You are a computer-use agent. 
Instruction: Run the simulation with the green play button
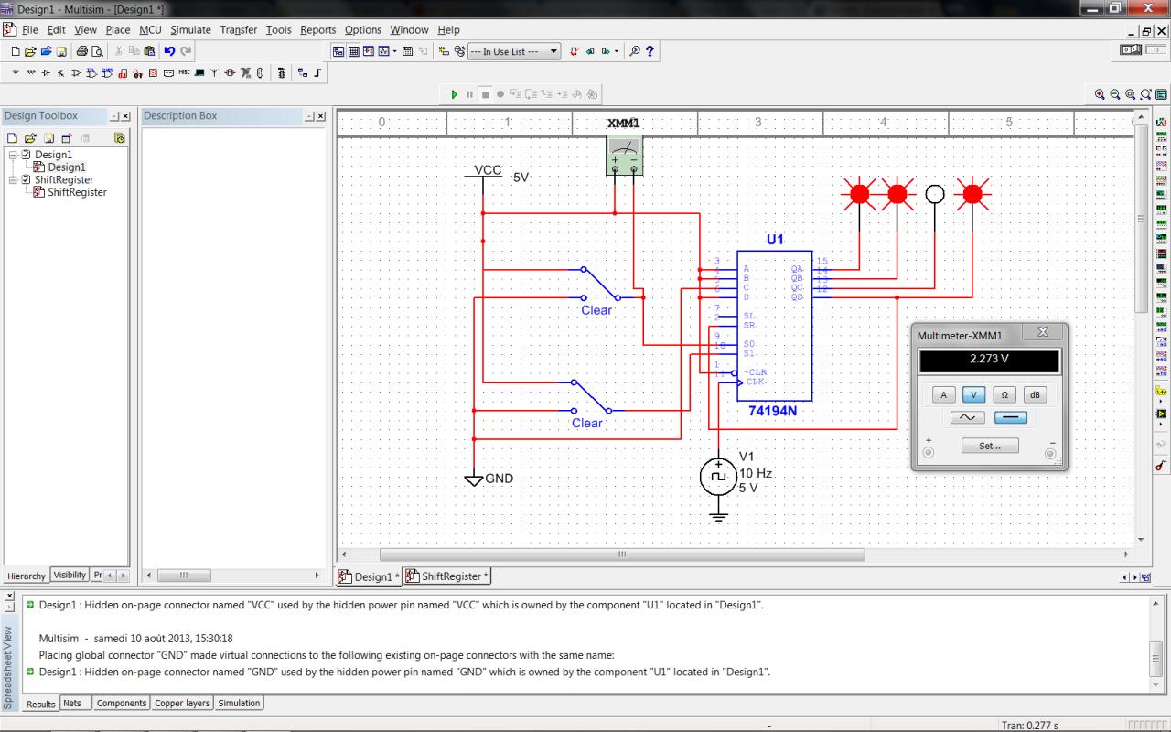pyautogui.click(x=455, y=94)
